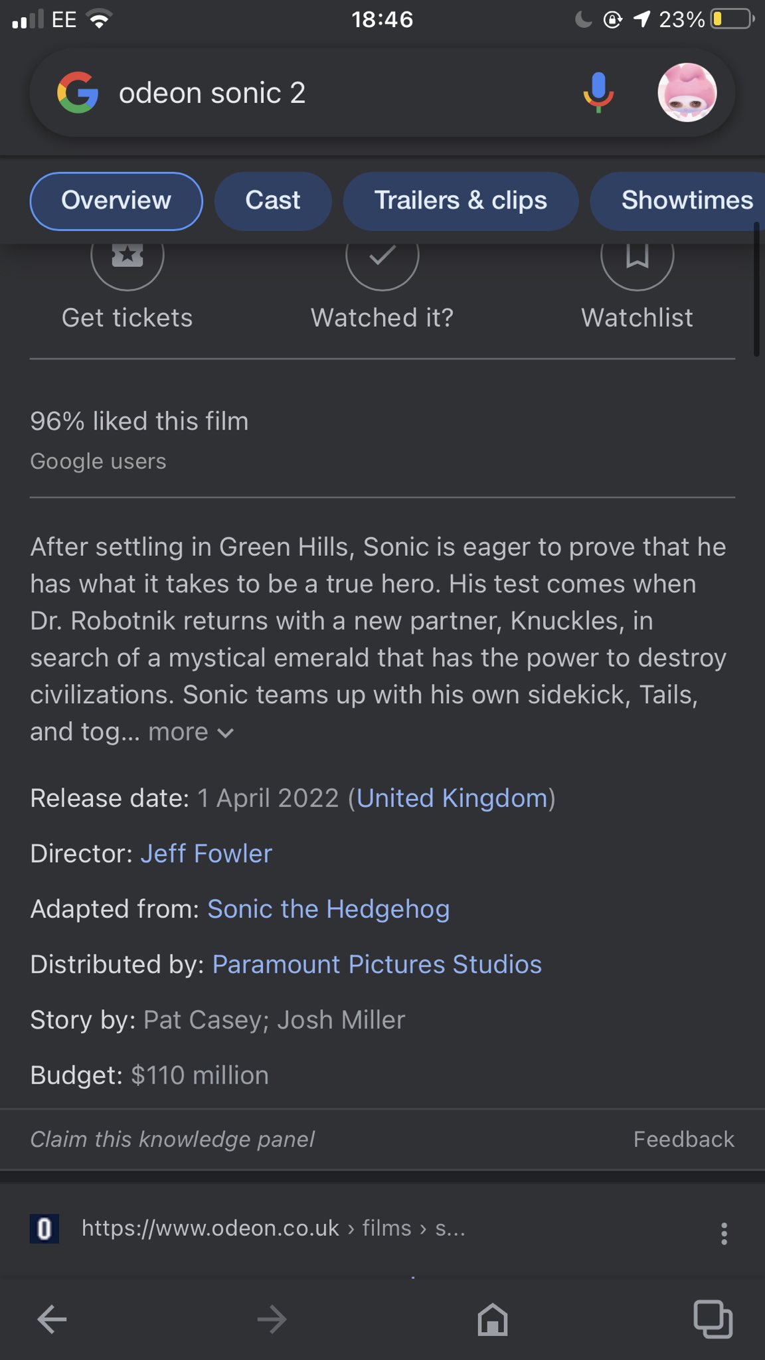
Task: Tap the Get tickets icon
Action: point(127,258)
